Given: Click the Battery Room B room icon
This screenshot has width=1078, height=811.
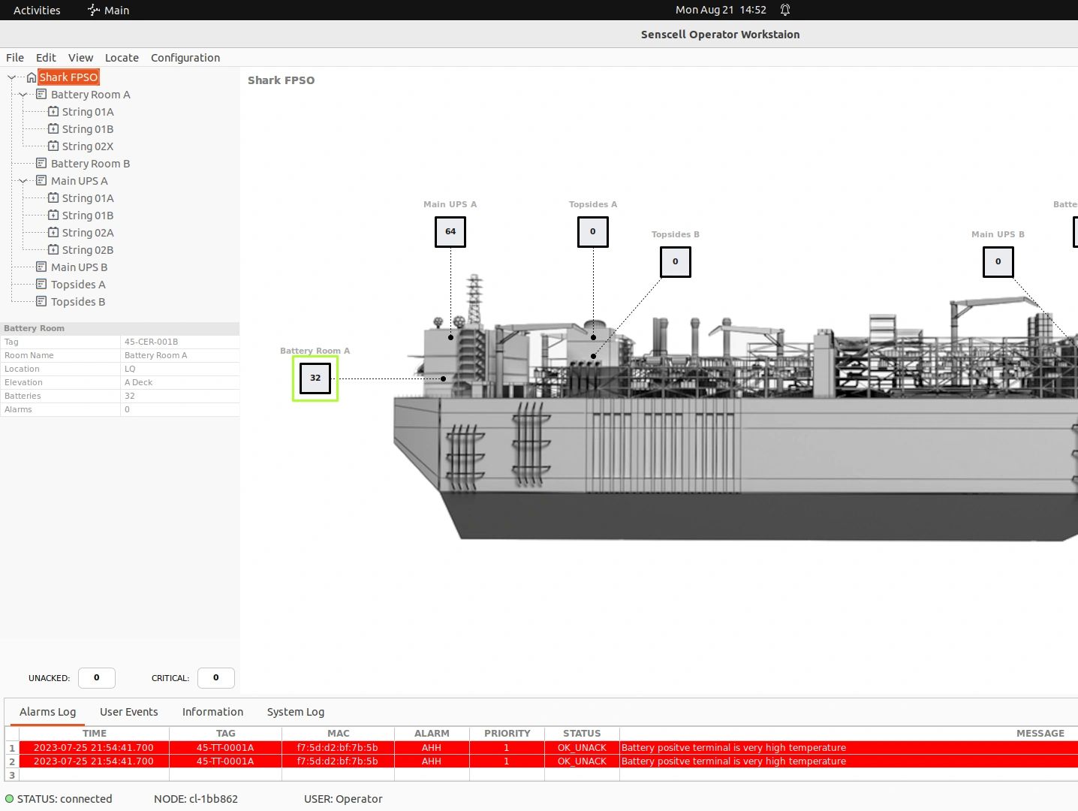Looking at the screenshot, I should (42, 164).
